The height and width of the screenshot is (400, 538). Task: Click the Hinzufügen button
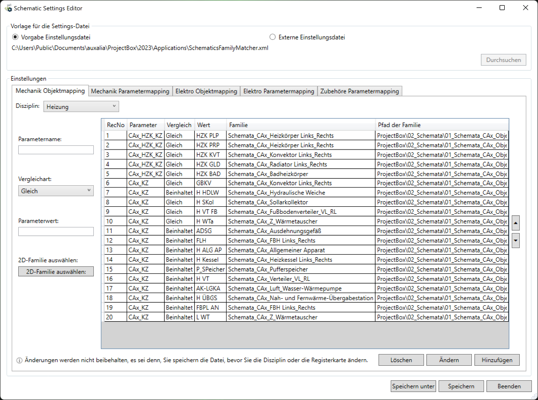[497, 360]
